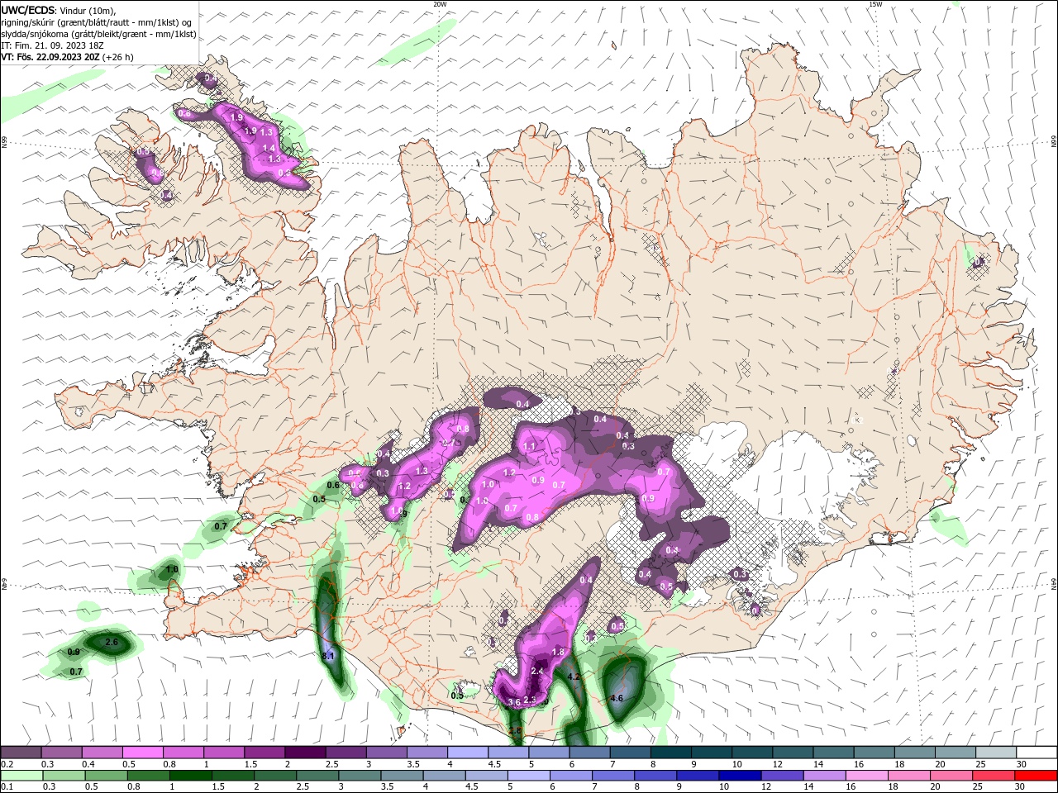This screenshot has height=793, width=1058.
Task: Pick the dark purple 2 swatch in the snow legend
Action: point(305,752)
